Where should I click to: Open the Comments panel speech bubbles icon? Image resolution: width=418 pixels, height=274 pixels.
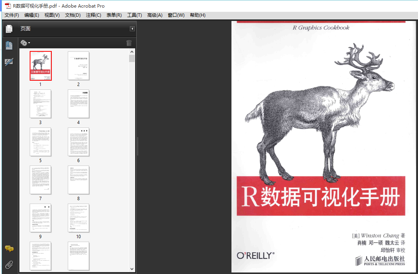[x=9, y=249]
